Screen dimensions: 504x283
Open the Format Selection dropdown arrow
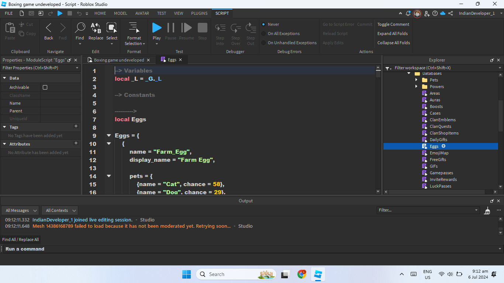[144, 44]
